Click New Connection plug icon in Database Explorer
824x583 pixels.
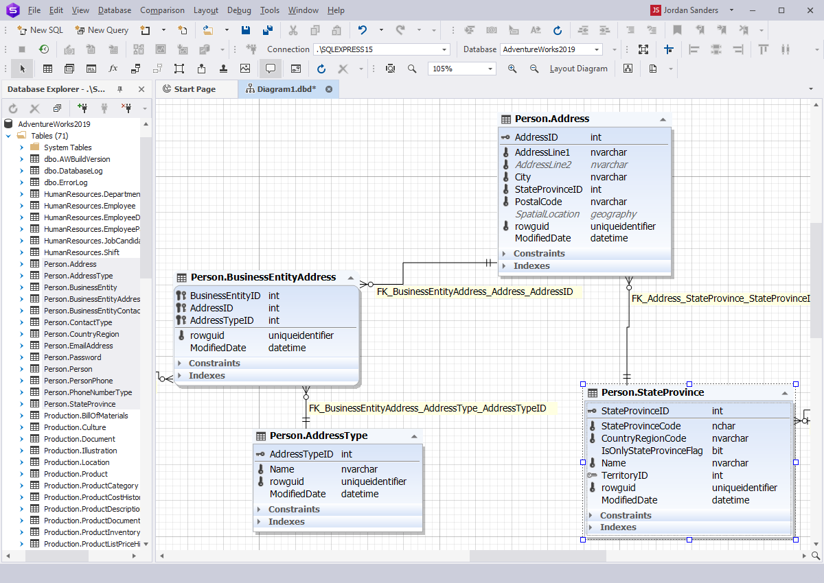82,108
